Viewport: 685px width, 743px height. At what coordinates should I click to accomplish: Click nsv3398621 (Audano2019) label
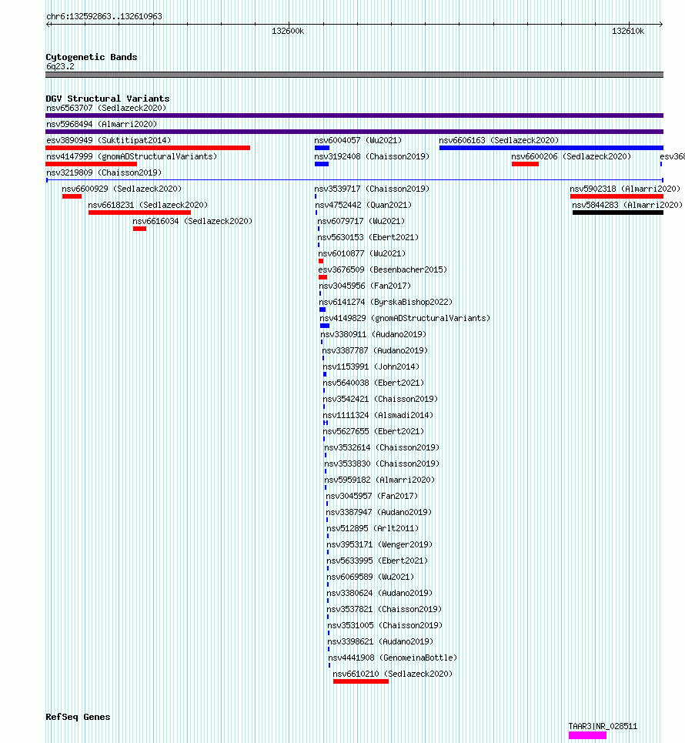click(x=381, y=641)
